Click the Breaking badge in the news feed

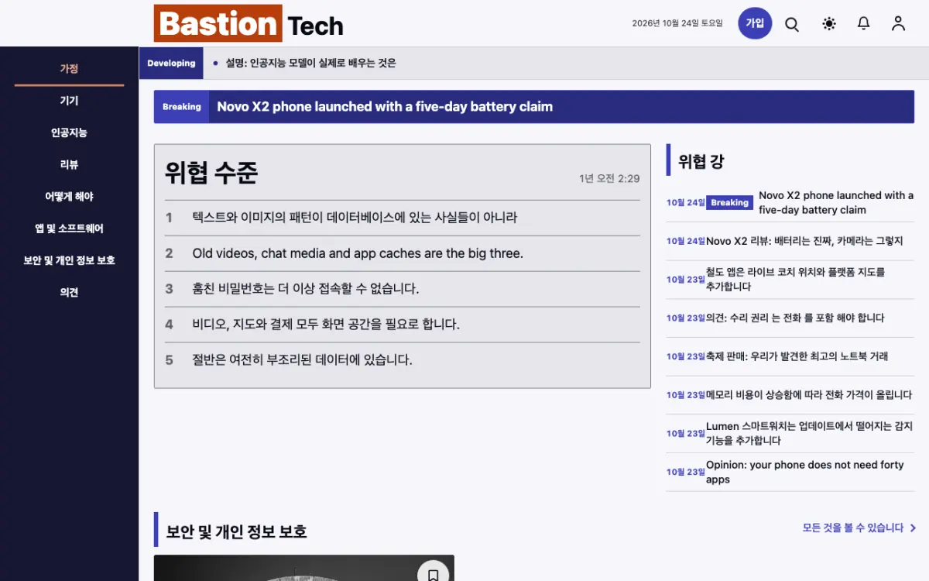click(x=730, y=202)
